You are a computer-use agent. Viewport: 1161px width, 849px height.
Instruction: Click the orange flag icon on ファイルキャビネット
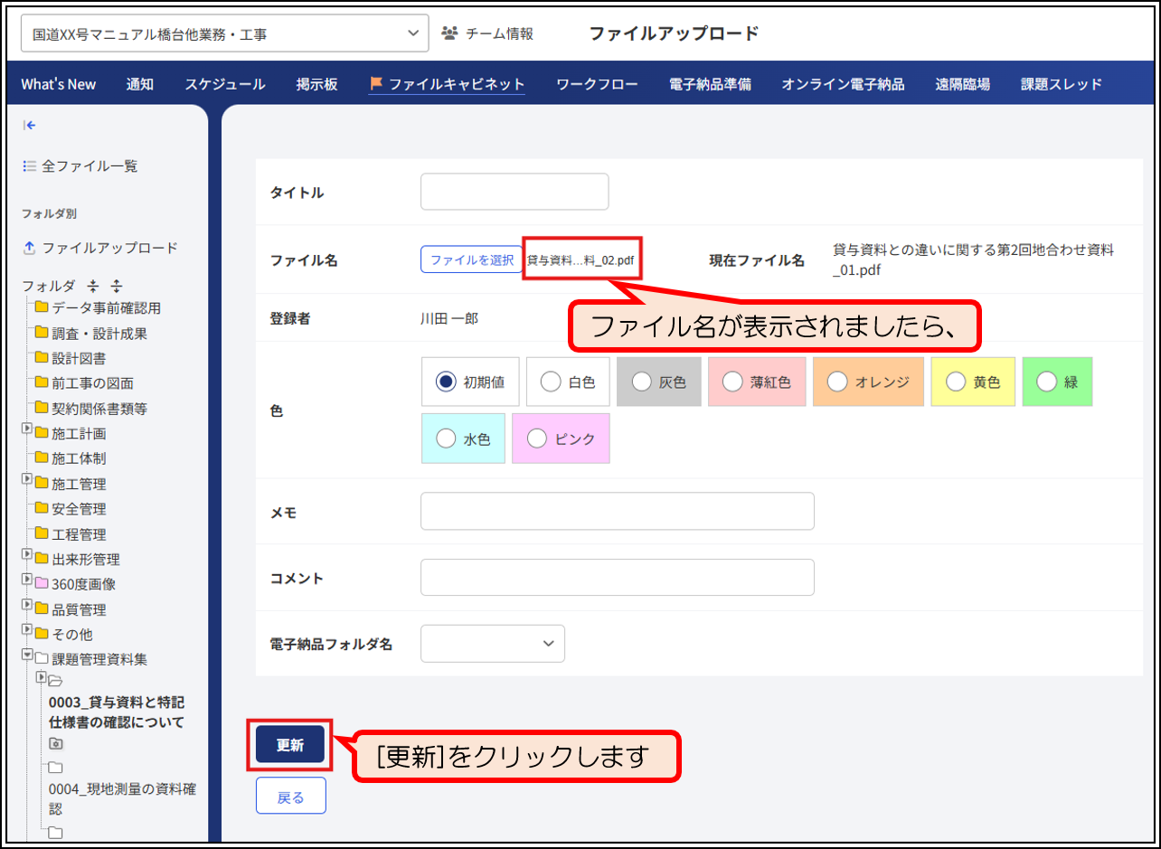(x=376, y=84)
